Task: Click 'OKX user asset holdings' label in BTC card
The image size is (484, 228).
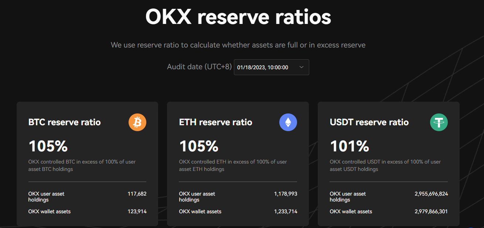Action: tap(47, 197)
